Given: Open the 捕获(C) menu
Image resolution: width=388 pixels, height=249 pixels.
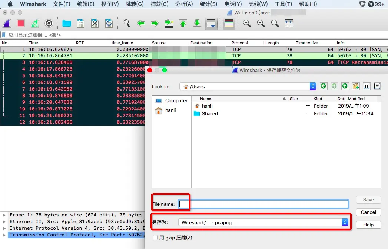Looking at the screenshot, I should [159, 4].
